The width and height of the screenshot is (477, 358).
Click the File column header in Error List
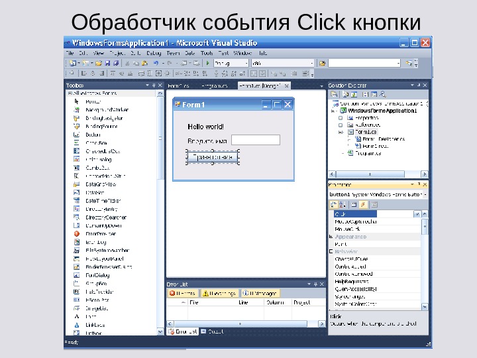[193, 302]
